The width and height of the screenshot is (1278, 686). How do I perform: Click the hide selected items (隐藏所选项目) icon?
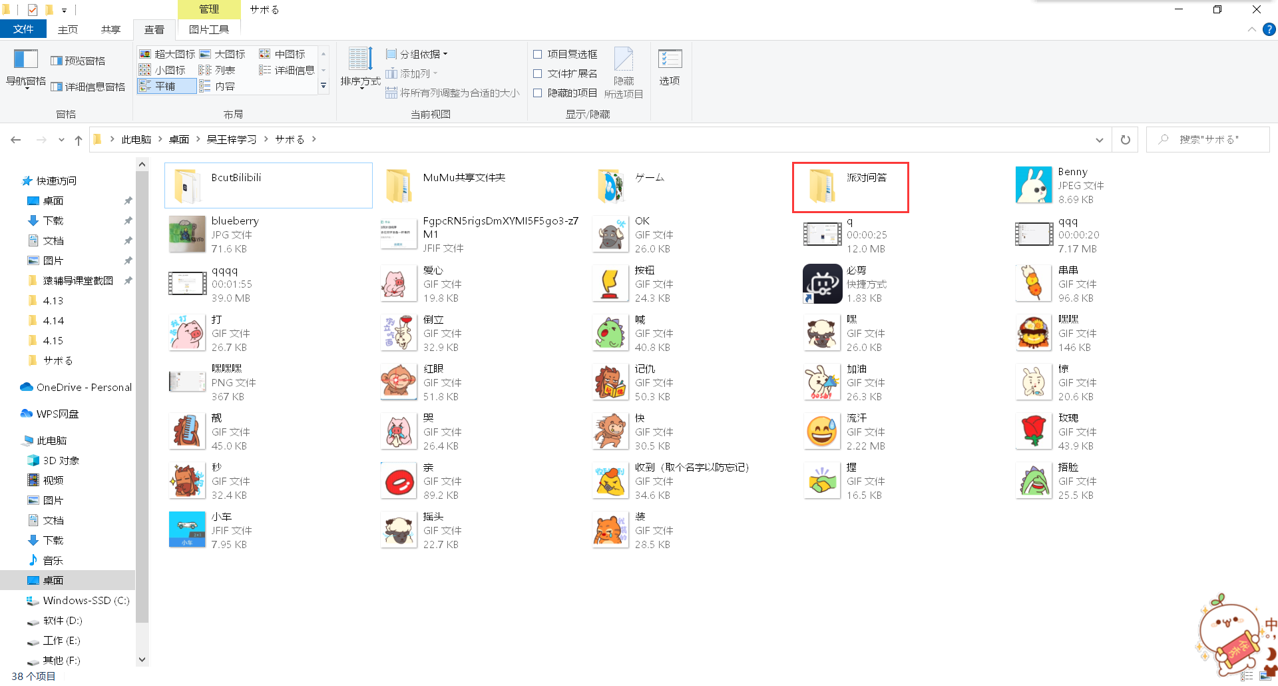click(x=623, y=60)
